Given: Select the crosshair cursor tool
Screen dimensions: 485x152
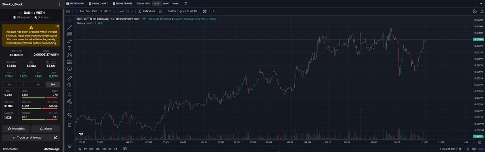Looking at the screenshot, I should pyautogui.click(x=70, y=20).
